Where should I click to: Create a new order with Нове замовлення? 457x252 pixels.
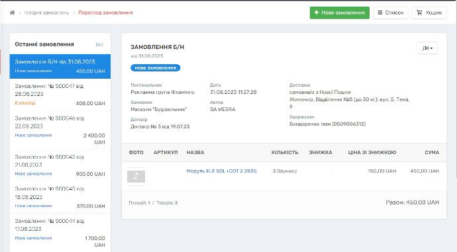(340, 13)
